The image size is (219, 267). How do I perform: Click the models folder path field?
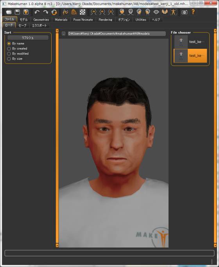[x=117, y=34]
